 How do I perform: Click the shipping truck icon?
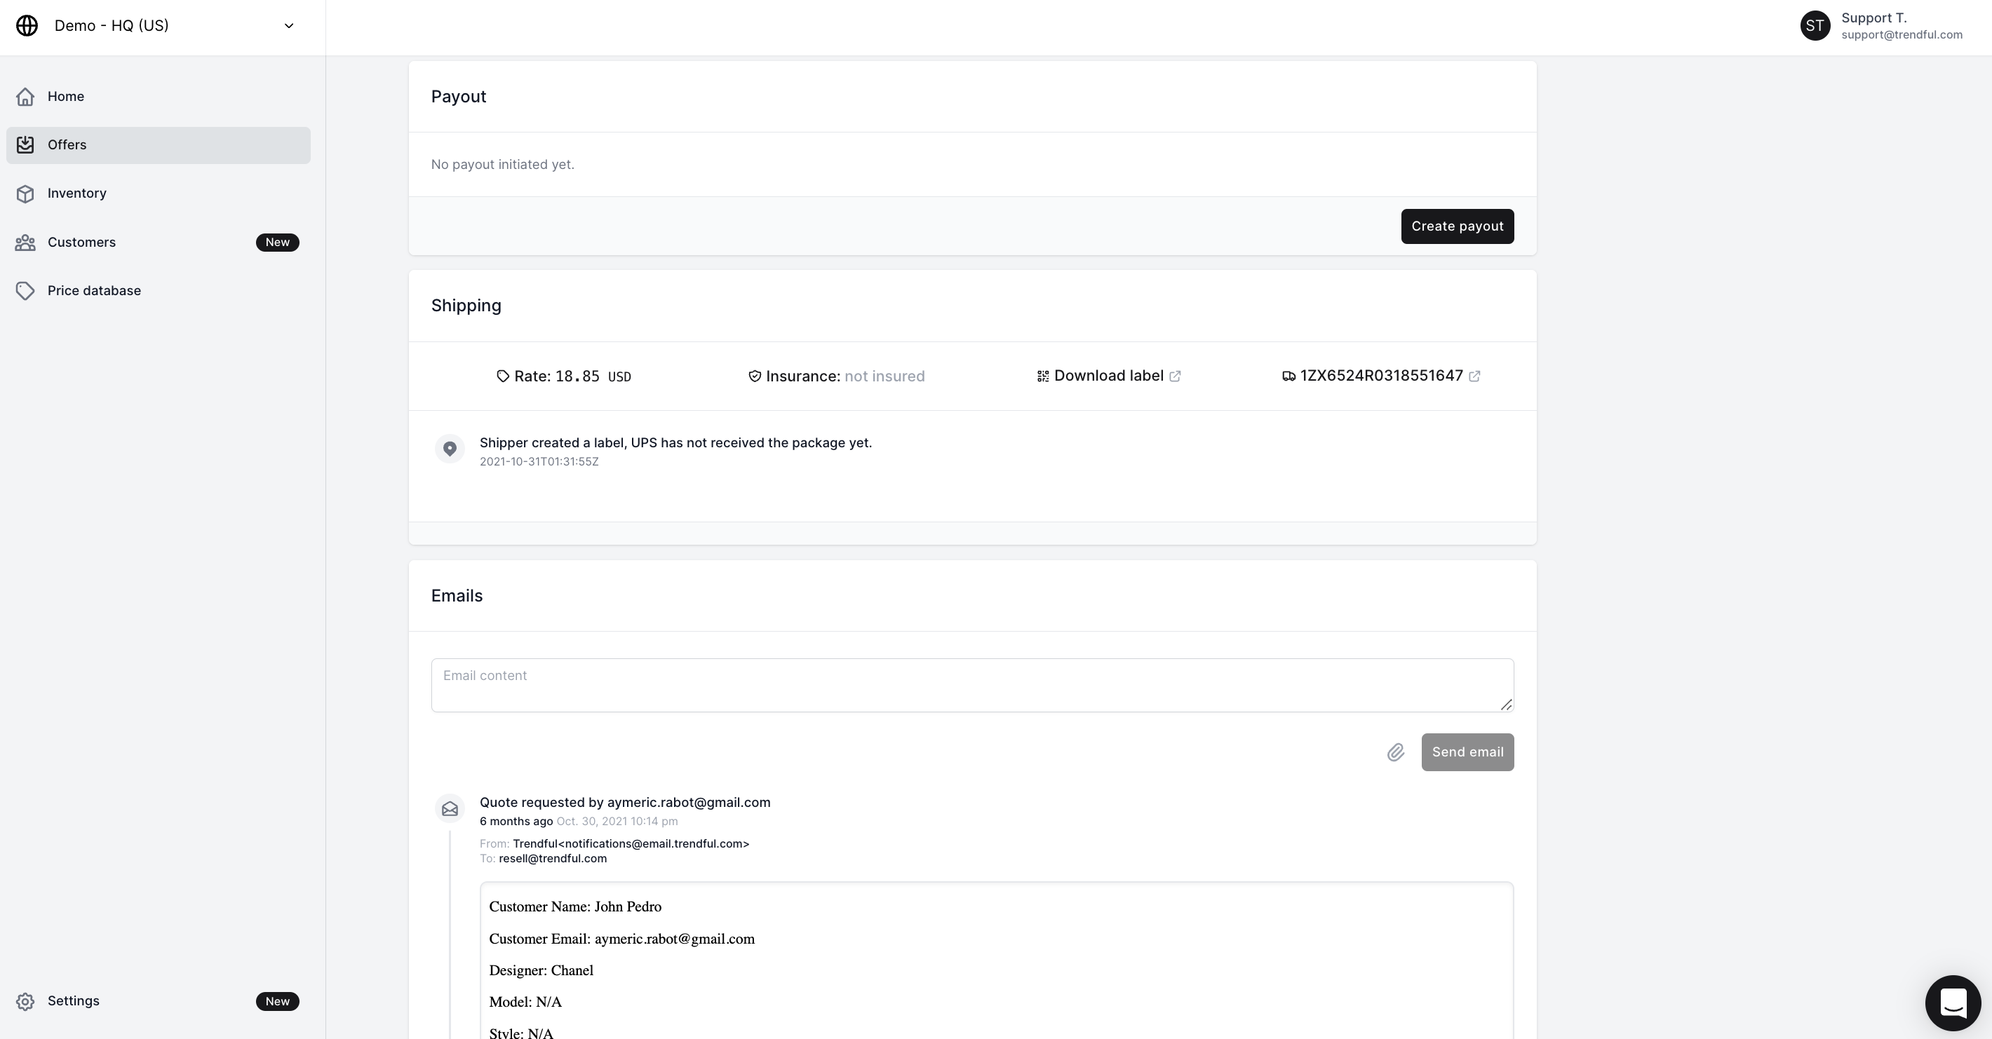(x=1288, y=376)
